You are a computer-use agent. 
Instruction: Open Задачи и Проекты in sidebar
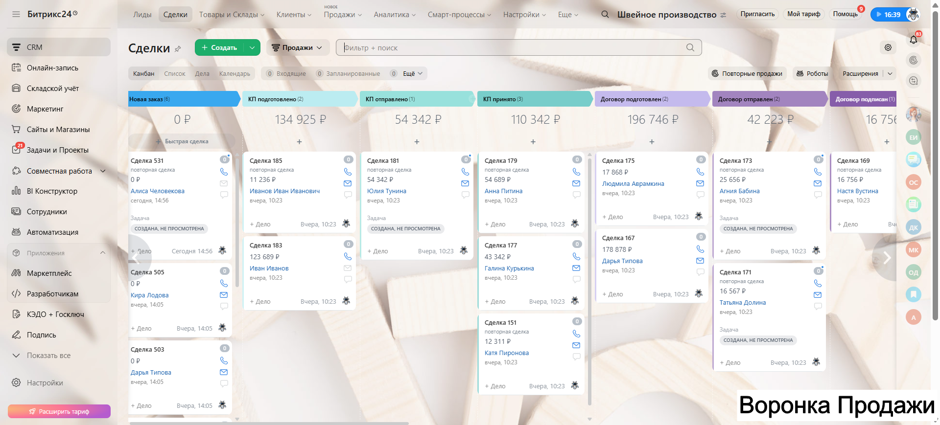[58, 150]
